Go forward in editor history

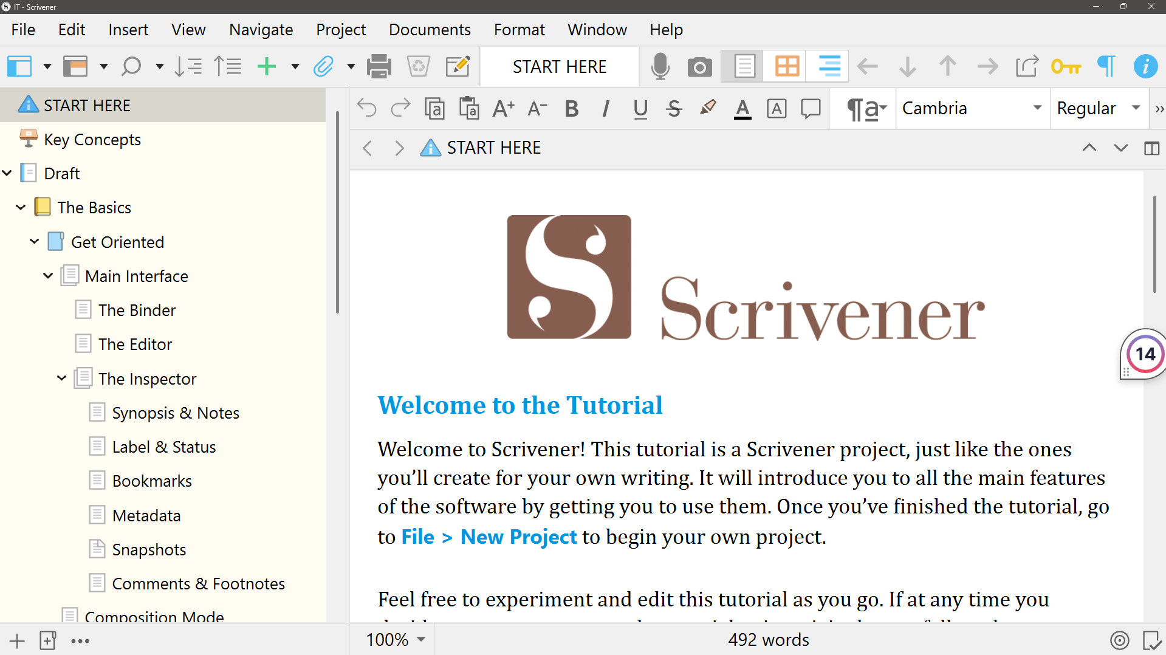(399, 148)
